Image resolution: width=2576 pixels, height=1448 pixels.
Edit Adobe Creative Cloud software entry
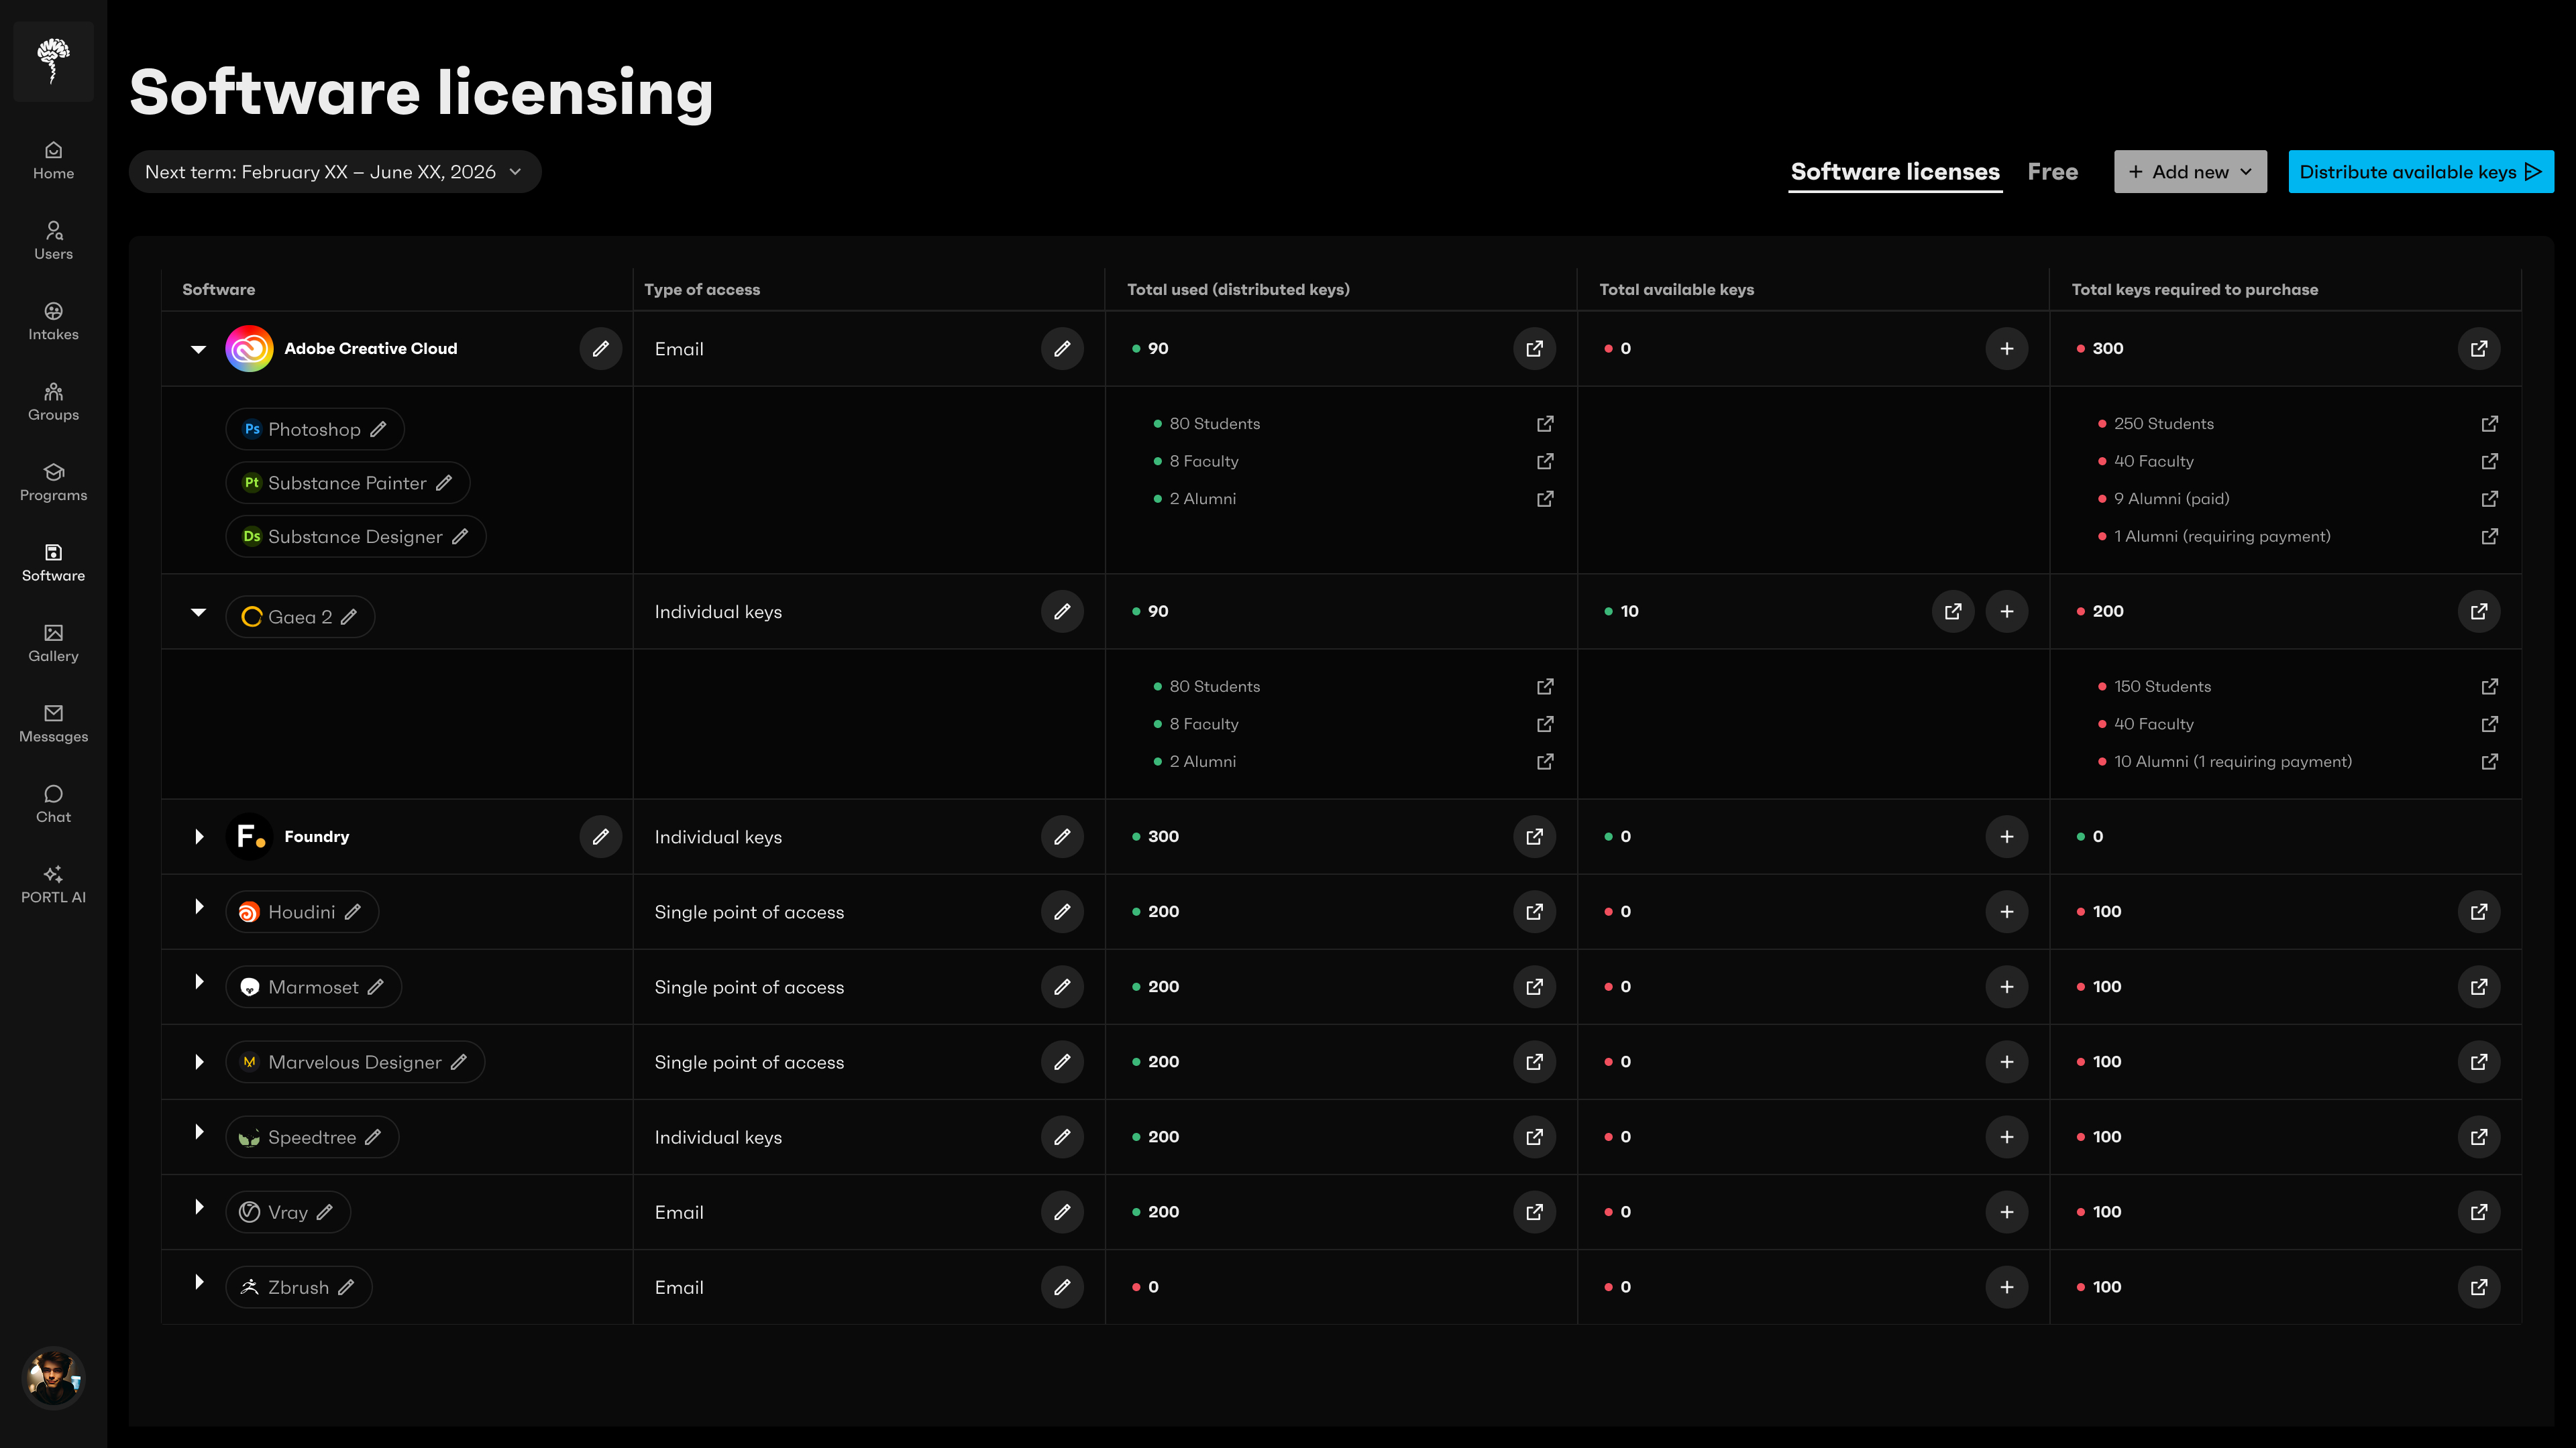click(600, 349)
